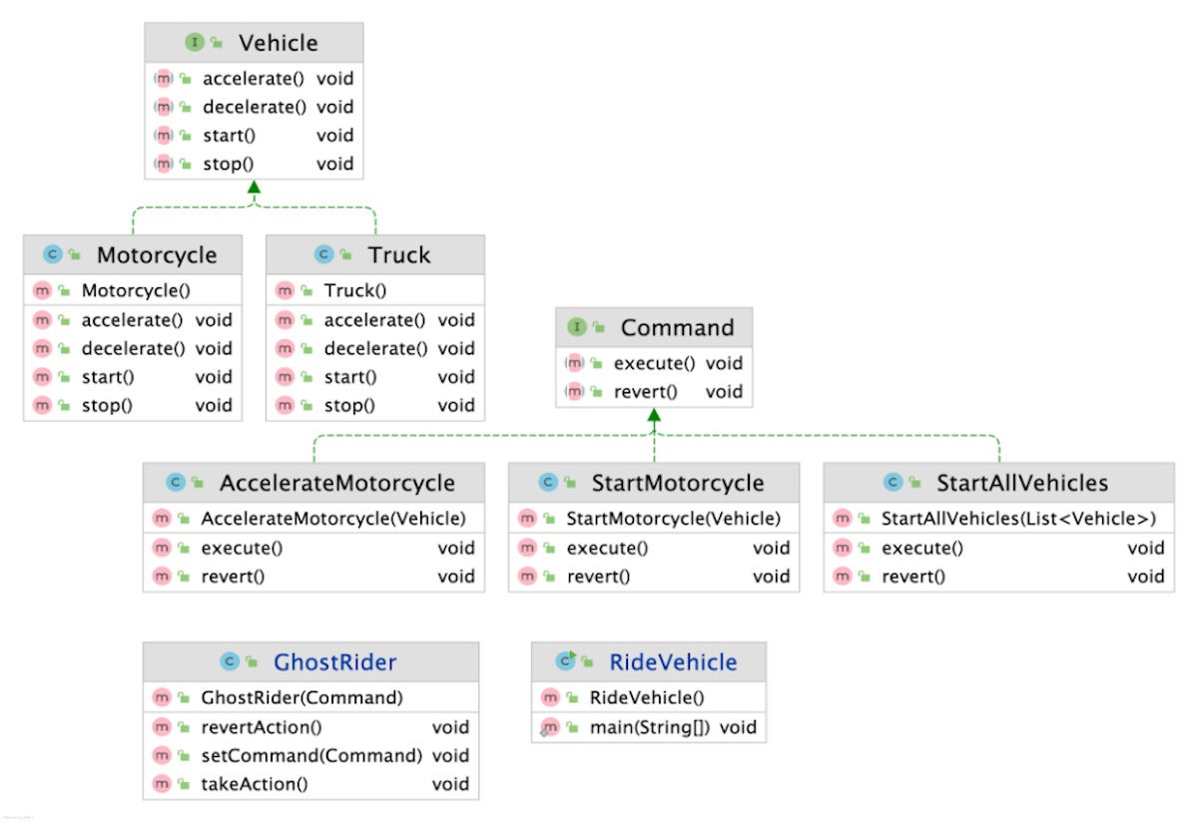
Task: Click the green visibility icon beside Vehicle title
Action: [217, 44]
